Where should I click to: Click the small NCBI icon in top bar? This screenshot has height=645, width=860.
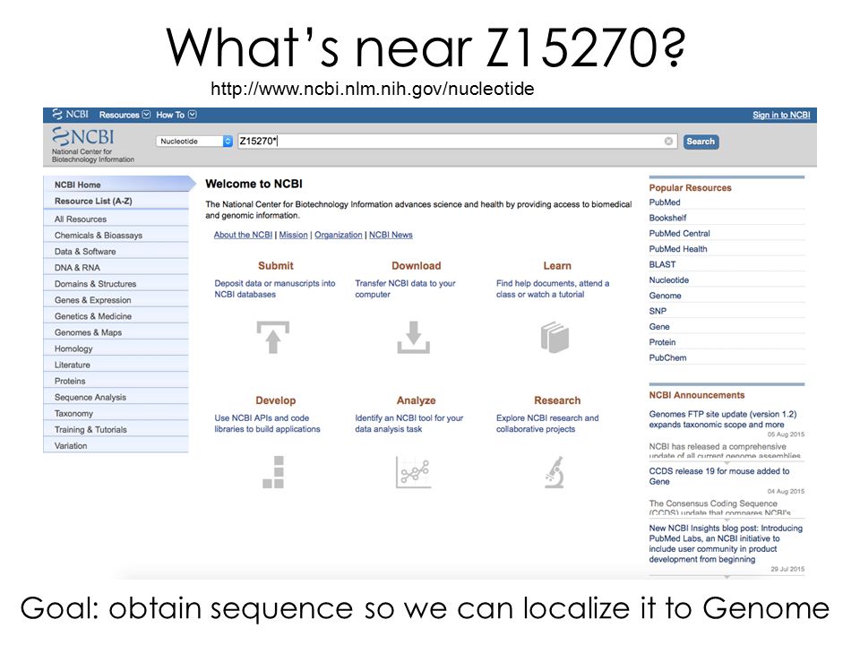coord(70,114)
